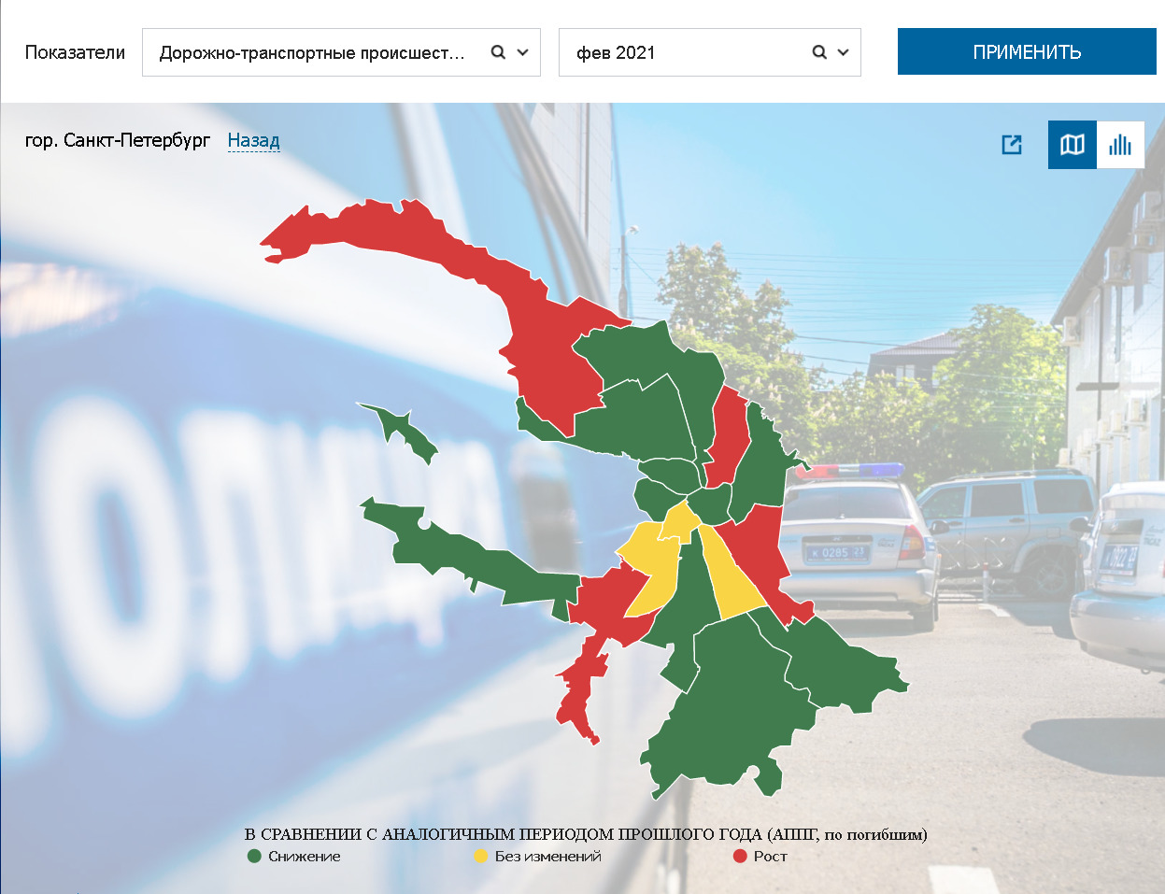Select the 'Дорожно-транспортные происшест…' indicator field
Viewport: 1165px width, 894px height.
pyautogui.click(x=341, y=52)
